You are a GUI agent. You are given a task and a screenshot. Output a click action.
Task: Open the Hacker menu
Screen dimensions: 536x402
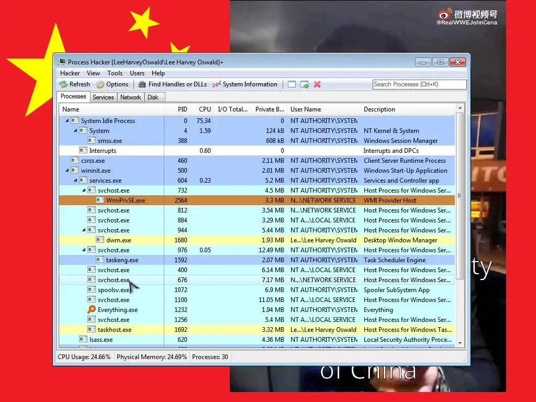[70, 73]
